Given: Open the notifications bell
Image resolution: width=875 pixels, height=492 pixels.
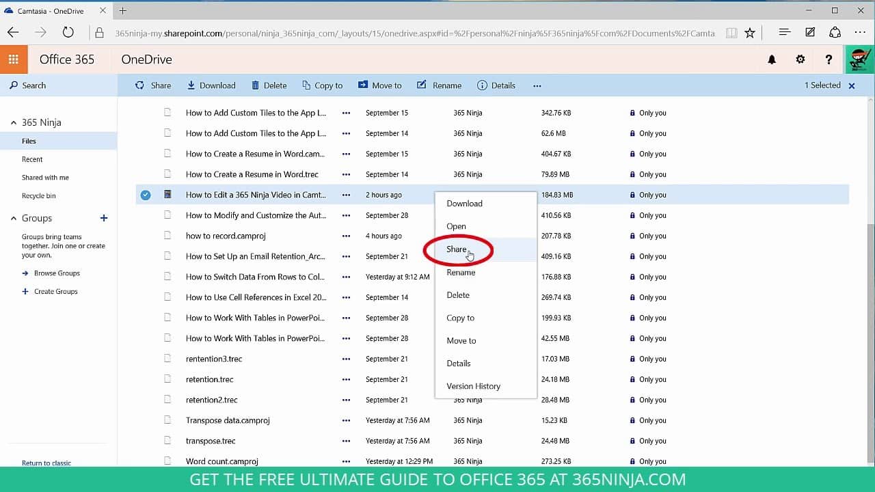Looking at the screenshot, I should (772, 59).
